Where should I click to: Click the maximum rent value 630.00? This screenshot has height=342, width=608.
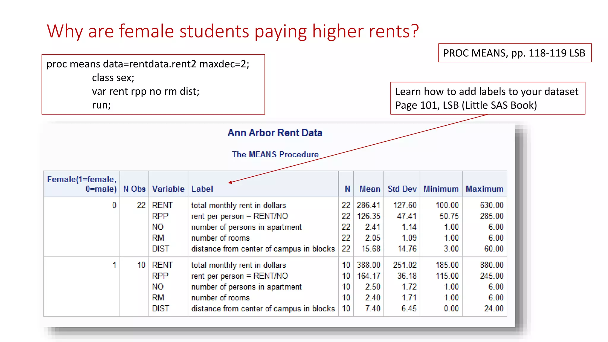click(492, 205)
